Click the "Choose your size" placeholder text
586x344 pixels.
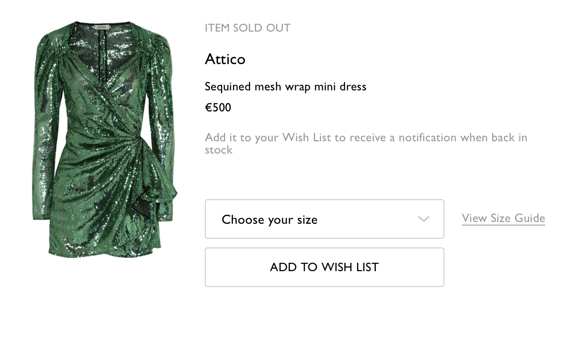pos(269,219)
